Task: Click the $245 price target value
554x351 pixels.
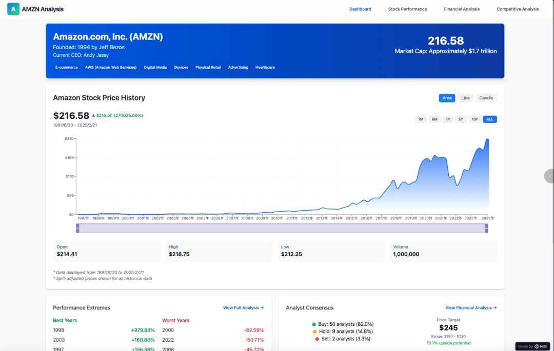Action: click(x=448, y=328)
